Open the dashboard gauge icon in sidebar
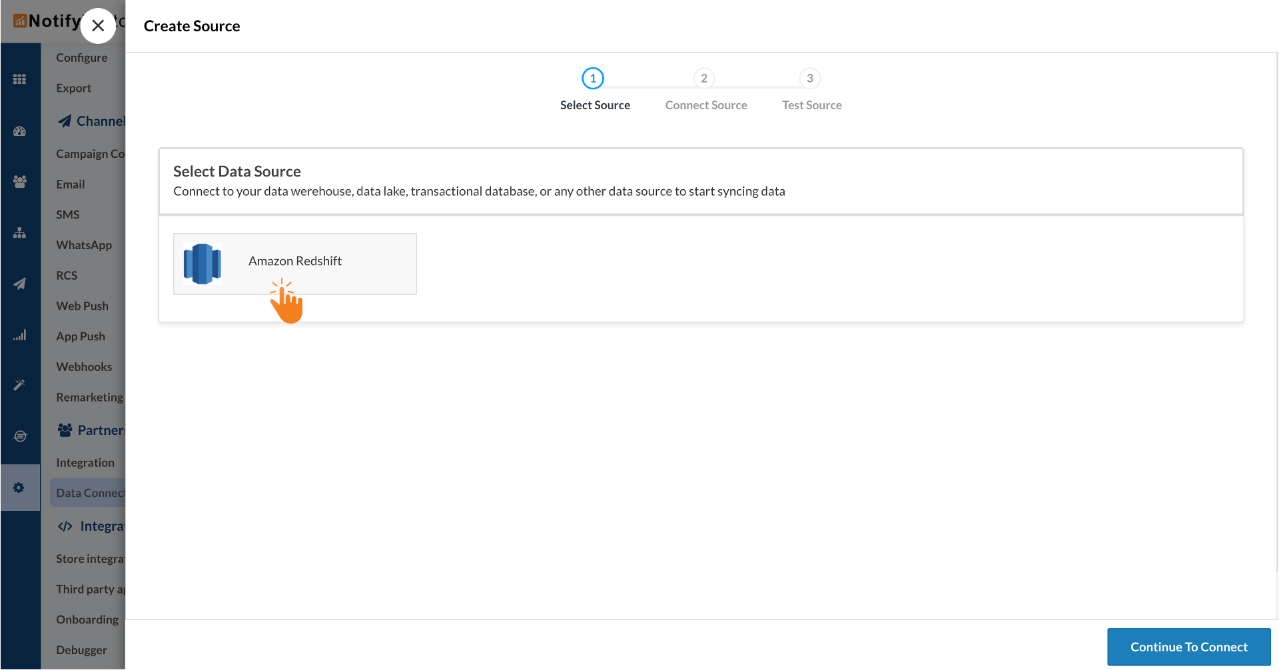This screenshot has width=1279, height=670. click(20, 131)
